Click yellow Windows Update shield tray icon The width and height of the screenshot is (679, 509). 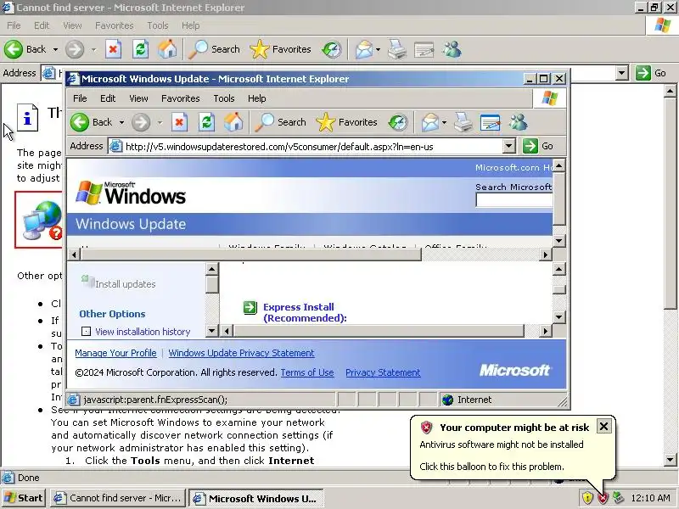[x=587, y=498]
